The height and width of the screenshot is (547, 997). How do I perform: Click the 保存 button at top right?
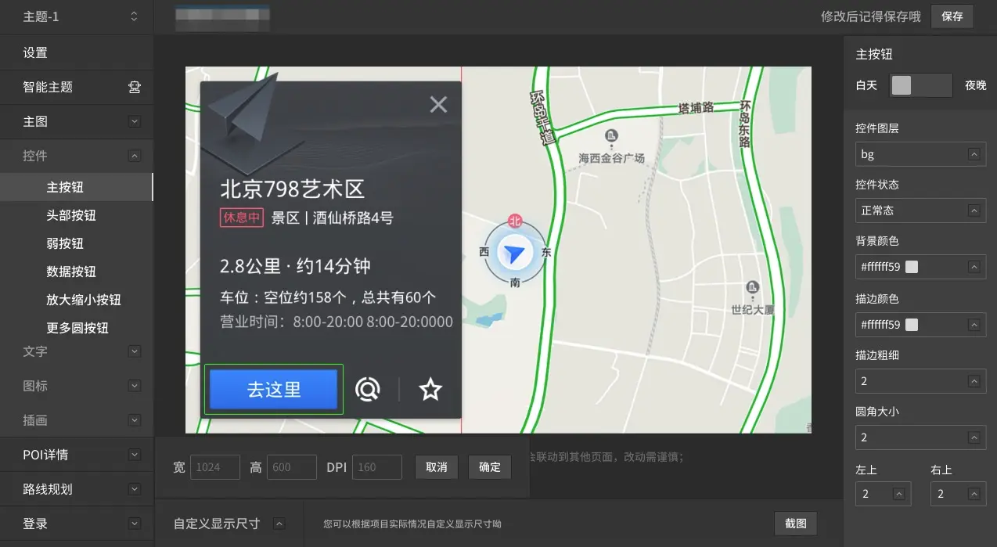coord(951,16)
